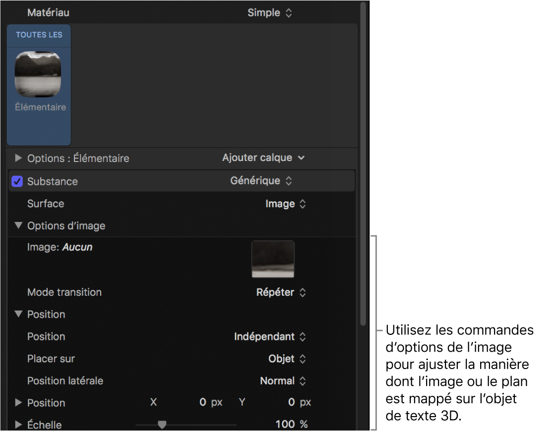The height and width of the screenshot is (431, 557).
Task: Open the Substance Générique popup
Action: tap(261, 181)
